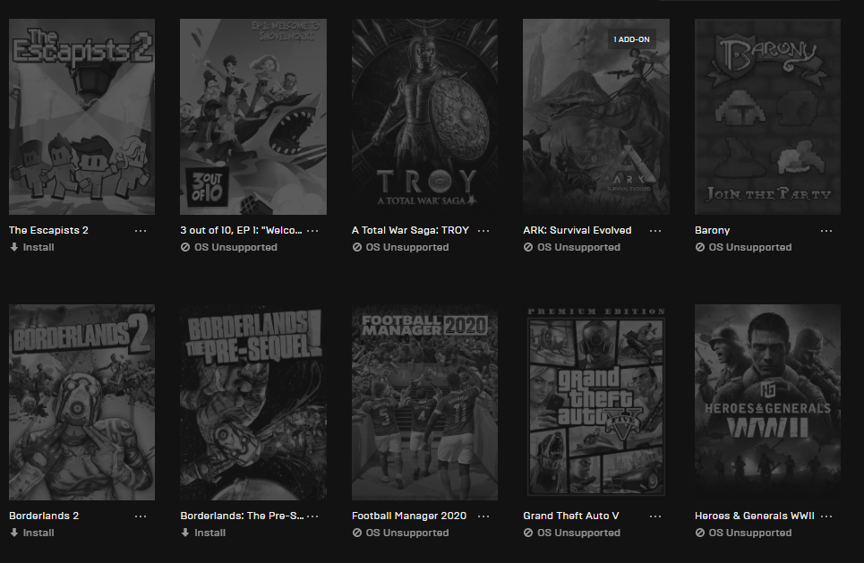Viewport: 864px width, 563px height.
Task: Click the title 'Borderlands: The Pre-S...'
Action: [x=242, y=516]
